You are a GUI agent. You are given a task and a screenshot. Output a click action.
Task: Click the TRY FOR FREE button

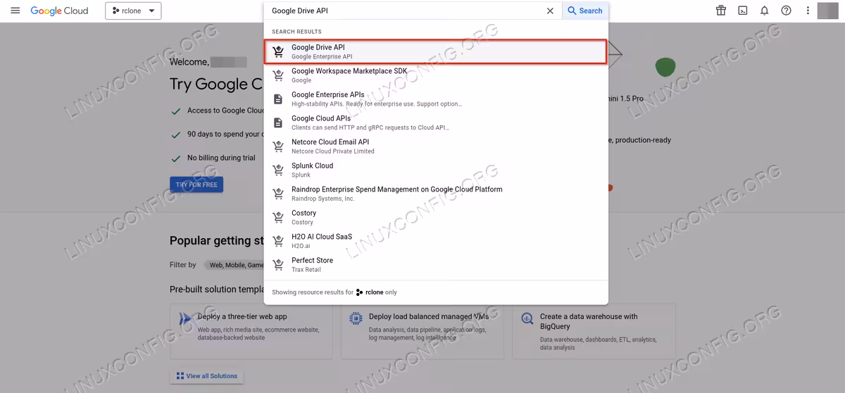point(196,185)
